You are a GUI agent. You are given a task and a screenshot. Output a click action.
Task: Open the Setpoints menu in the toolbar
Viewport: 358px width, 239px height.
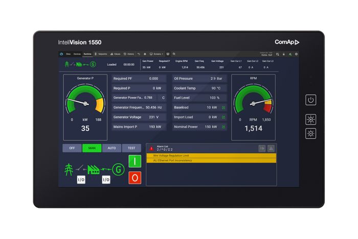coord(101,54)
